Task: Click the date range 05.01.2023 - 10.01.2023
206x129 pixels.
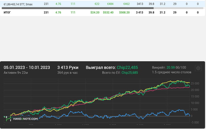Action: pyautogui.click(x=27, y=67)
